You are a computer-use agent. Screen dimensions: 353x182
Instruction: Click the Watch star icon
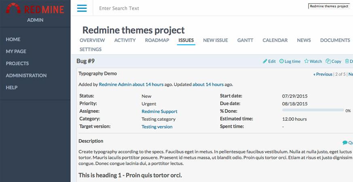(306, 61)
